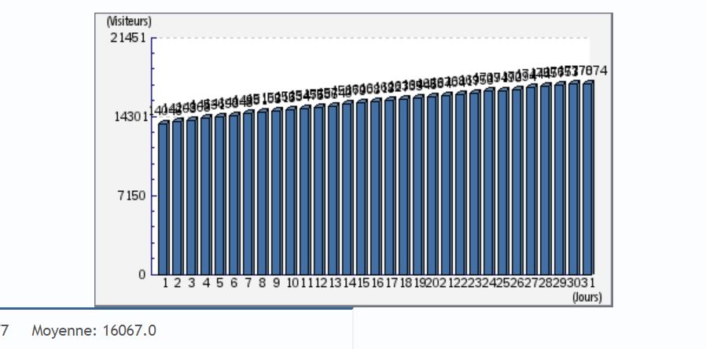
Task: Click day 8 label on x-axis
Action: click(263, 283)
